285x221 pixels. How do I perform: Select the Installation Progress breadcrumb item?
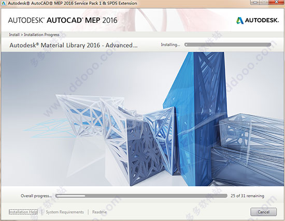(x=41, y=35)
